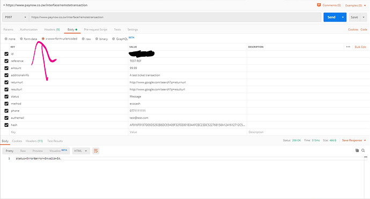The width and height of the screenshot is (370, 199).
Task: Choose raw body type
Action: 83,39
